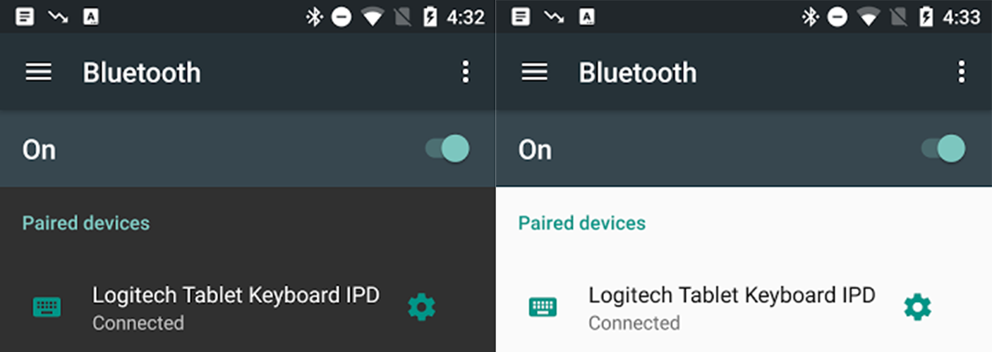Tap keyboard device icon on dark screen
The height and width of the screenshot is (352, 992).
(x=47, y=307)
